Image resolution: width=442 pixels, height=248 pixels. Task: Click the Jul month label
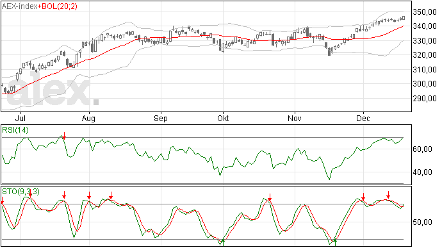20,118
